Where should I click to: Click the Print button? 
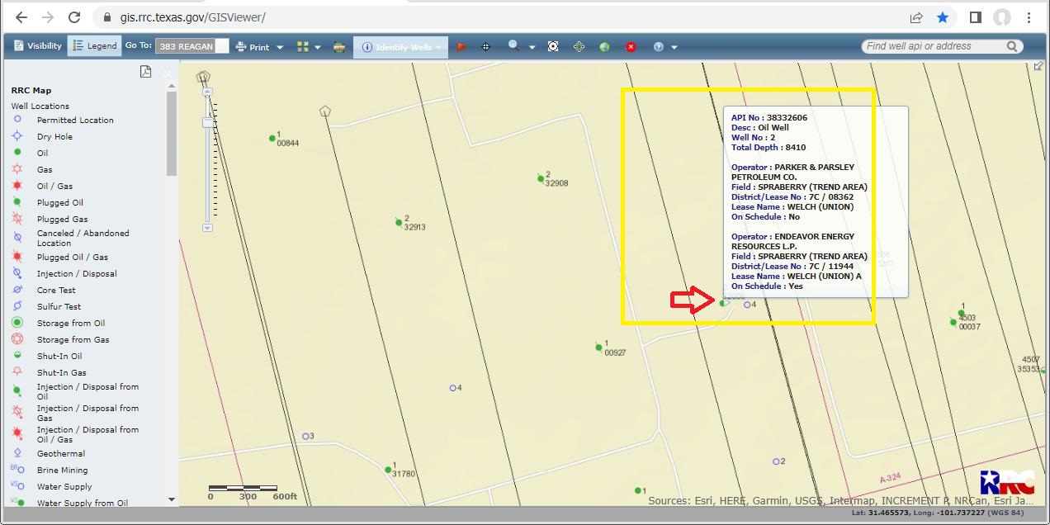253,47
